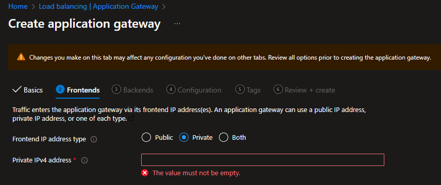Image resolution: width=441 pixels, height=185 pixels.
Task: Open Load balancing | Application Gateway breadcrumb
Action: pyautogui.click(x=98, y=7)
